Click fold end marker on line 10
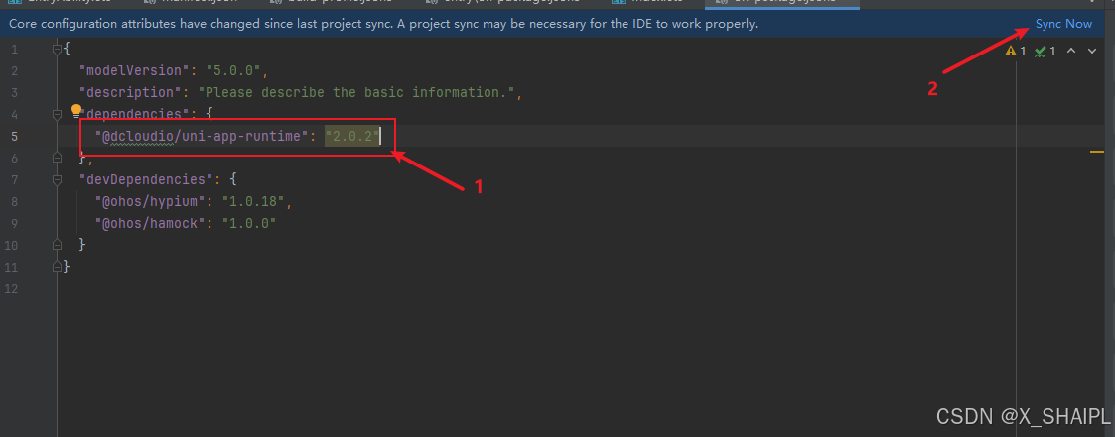Image resolution: width=1115 pixels, height=437 pixels. tap(58, 244)
